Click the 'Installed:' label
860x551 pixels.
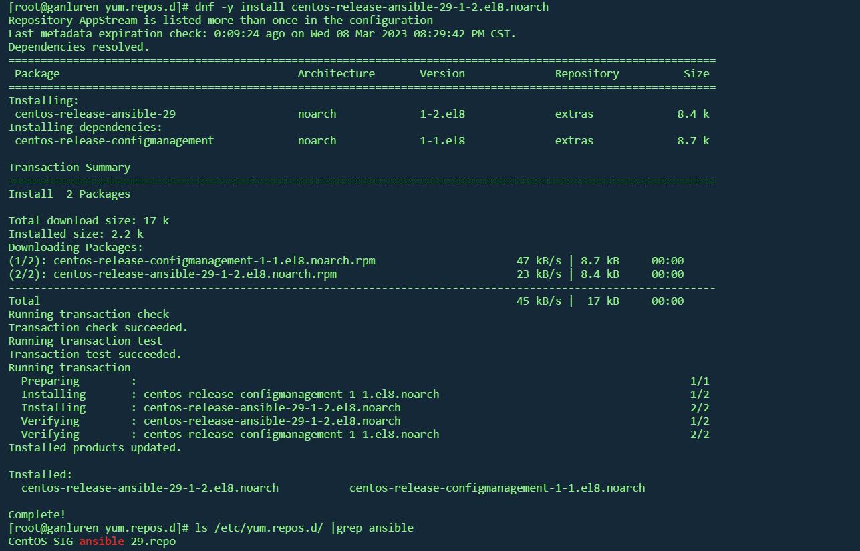click(40, 474)
